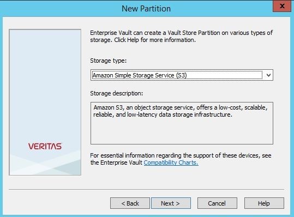Click the Enterprise Vault introduction paragraph
The height and width of the screenshot is (217, 294).
pos(181,37)
